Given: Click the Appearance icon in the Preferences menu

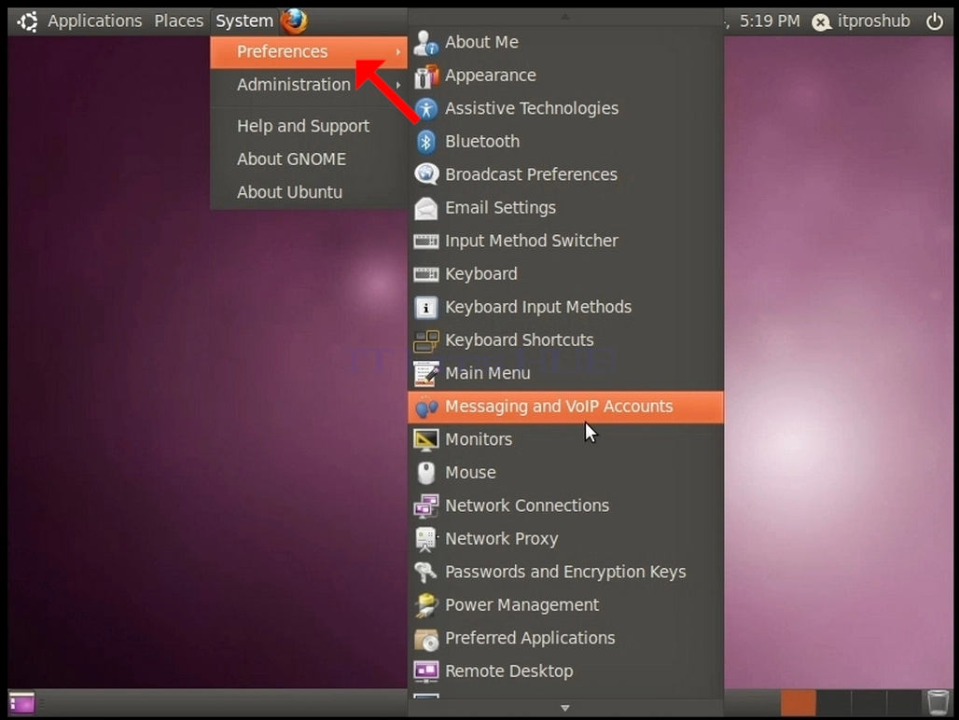Looking at the screenshot, I should (x=425, y=76).
